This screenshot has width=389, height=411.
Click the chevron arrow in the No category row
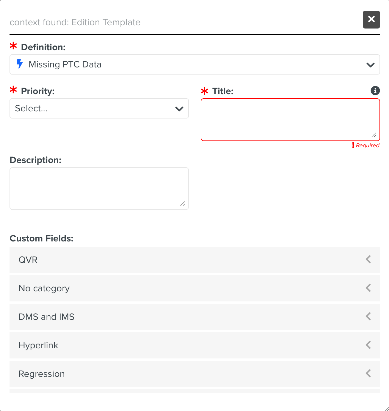[368, 288]
